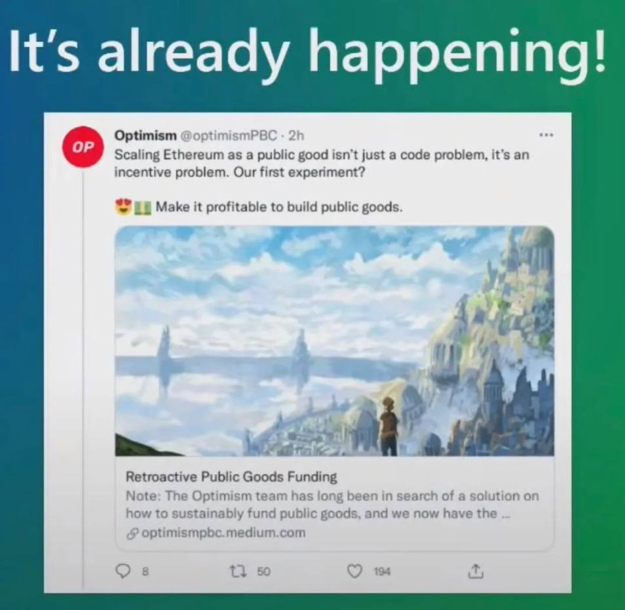Click the 194 likes count
The height and width of the screenshot is (610, 625).
382,572
